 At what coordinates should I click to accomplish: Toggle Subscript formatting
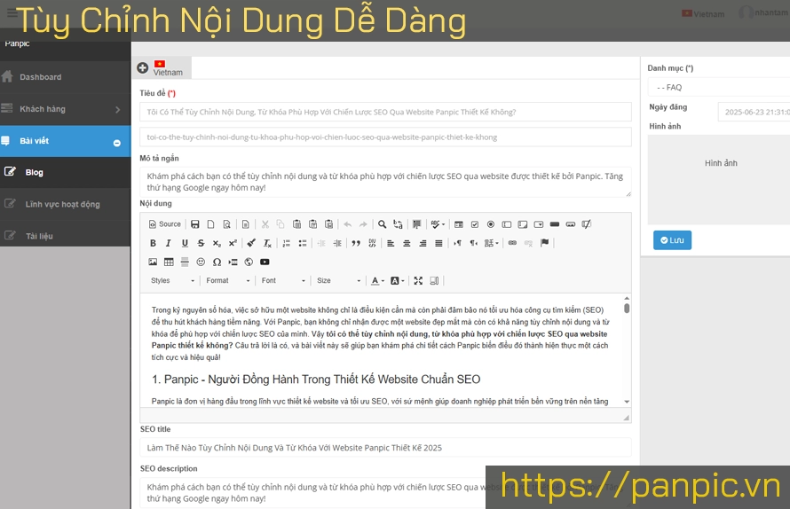coord(217,243)
